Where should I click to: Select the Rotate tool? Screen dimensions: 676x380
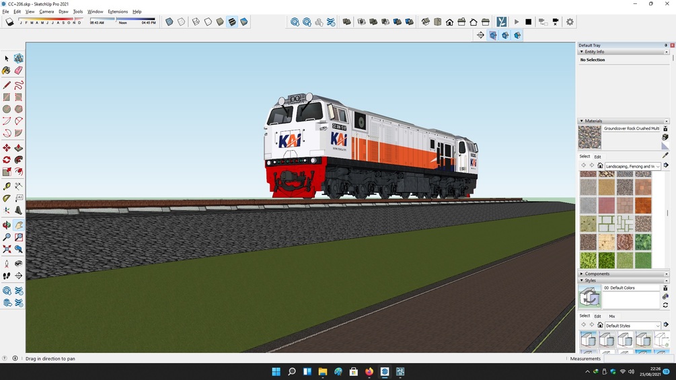point(7,160)
